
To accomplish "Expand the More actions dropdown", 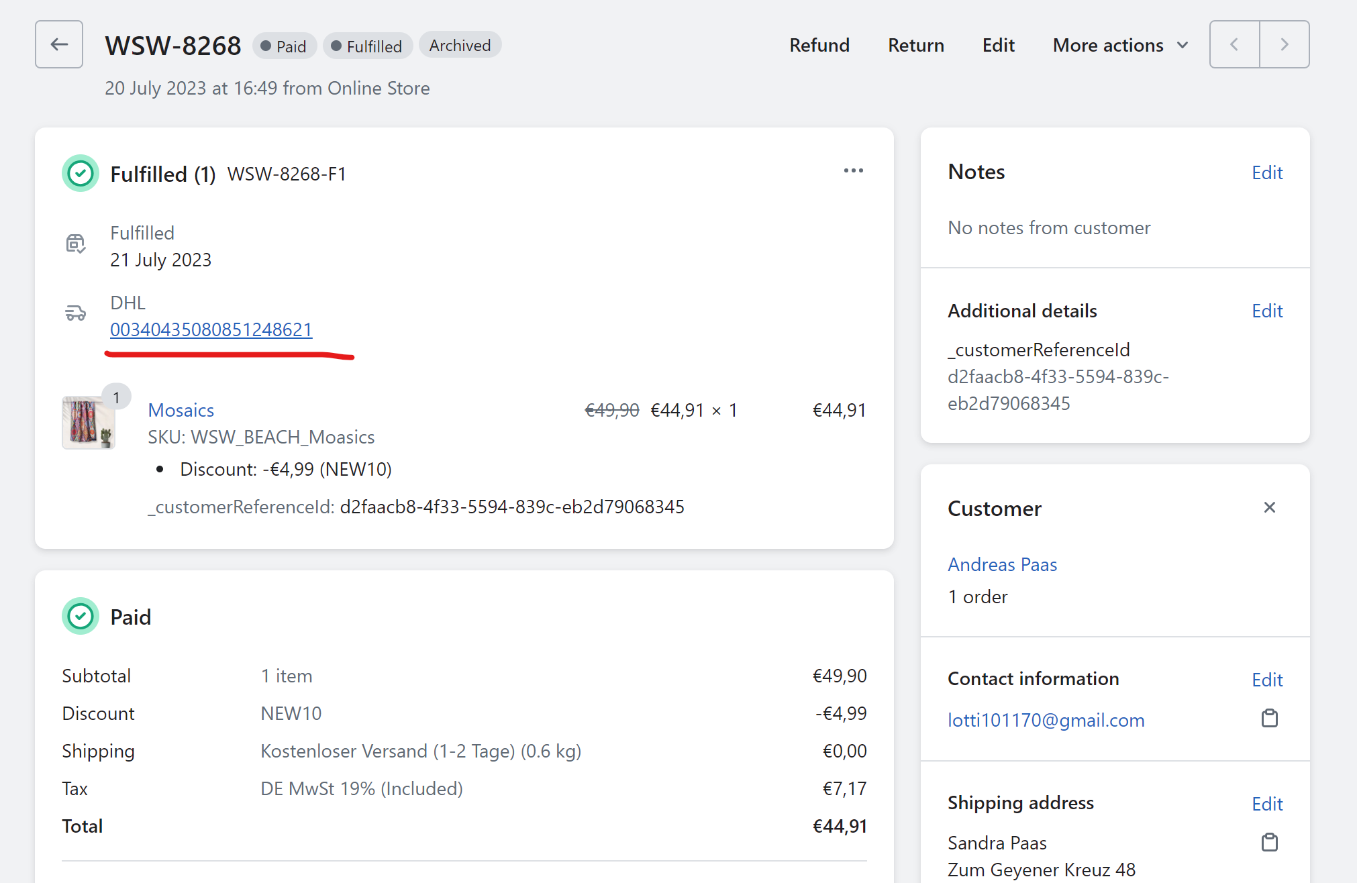I will pyautogui.click(x=1120, y=45).
